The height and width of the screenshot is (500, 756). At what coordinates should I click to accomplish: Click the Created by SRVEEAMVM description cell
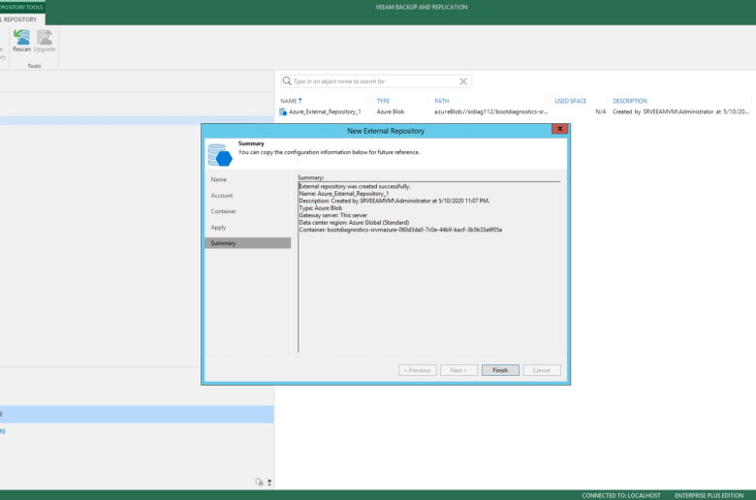click(680, 111)
